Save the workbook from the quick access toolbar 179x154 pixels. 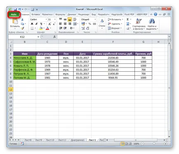click(15, 9)
